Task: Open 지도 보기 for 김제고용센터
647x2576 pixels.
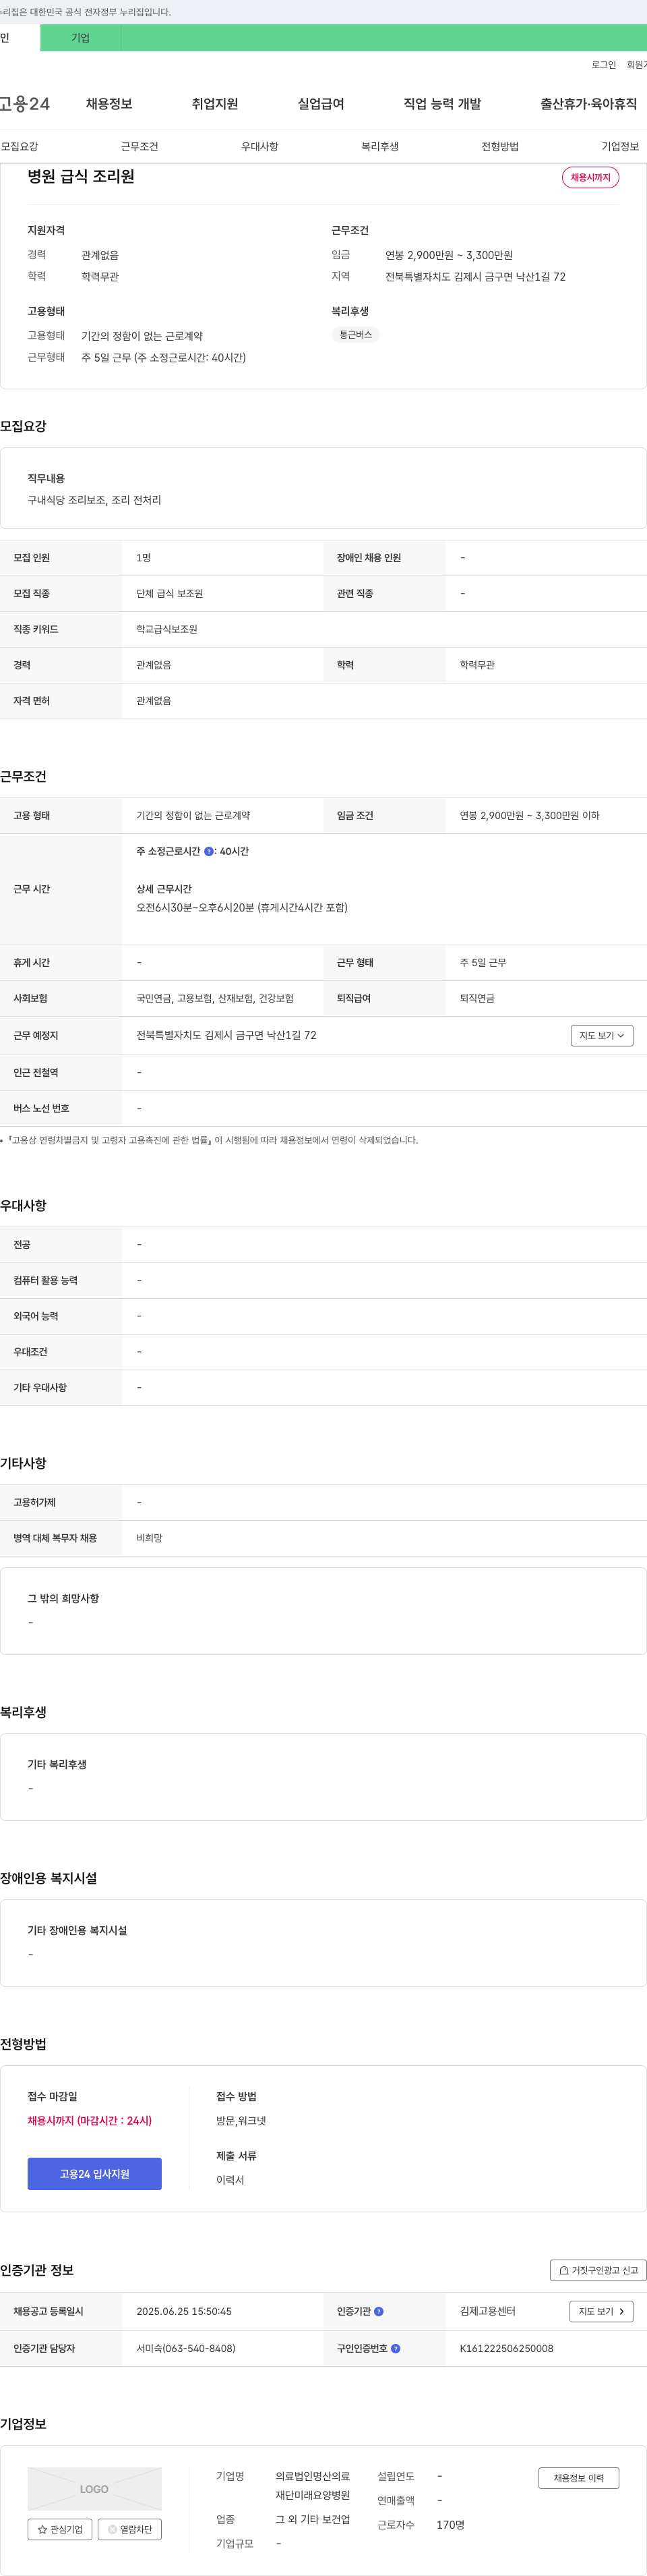Action: coord(601,2311)
